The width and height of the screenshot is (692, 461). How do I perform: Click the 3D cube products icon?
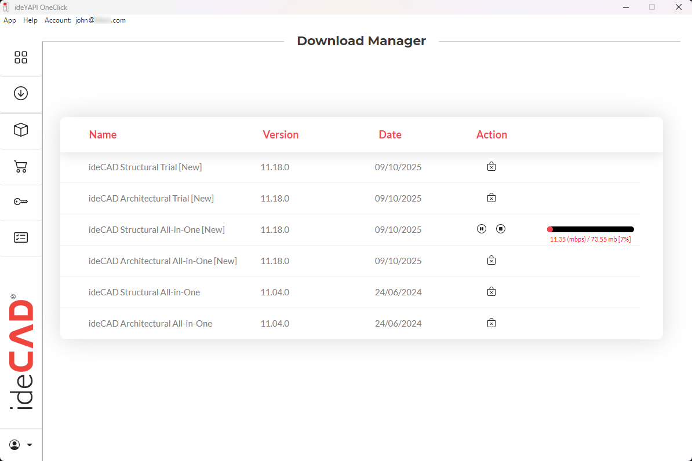[x=21, y=130]
